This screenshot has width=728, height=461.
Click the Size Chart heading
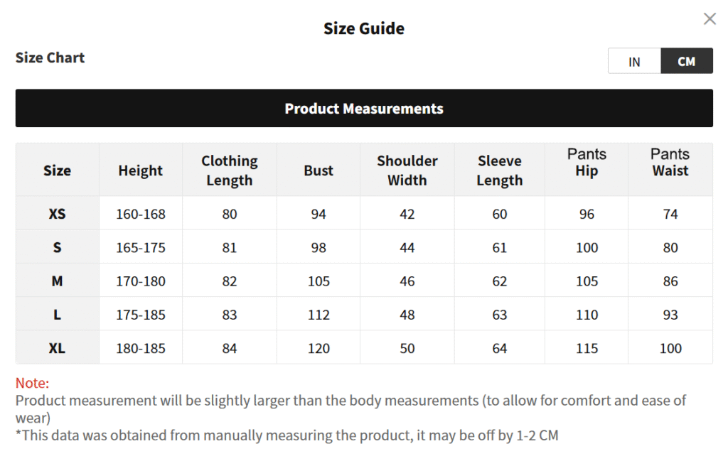pos(50,58)
